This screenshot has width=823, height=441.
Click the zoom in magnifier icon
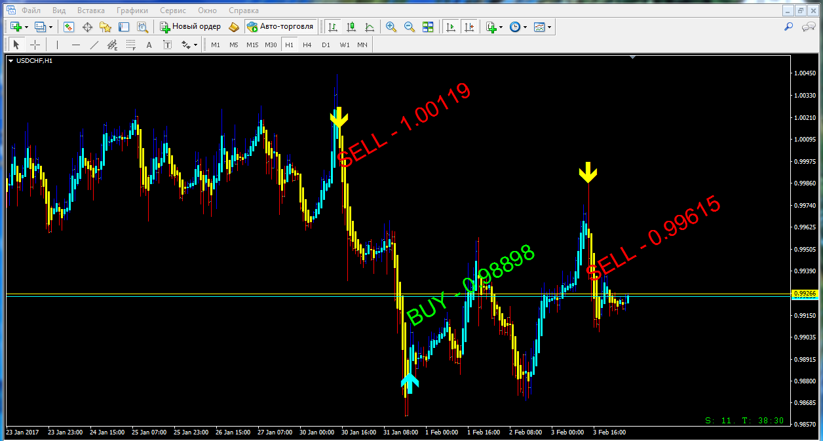coord(391,27)
